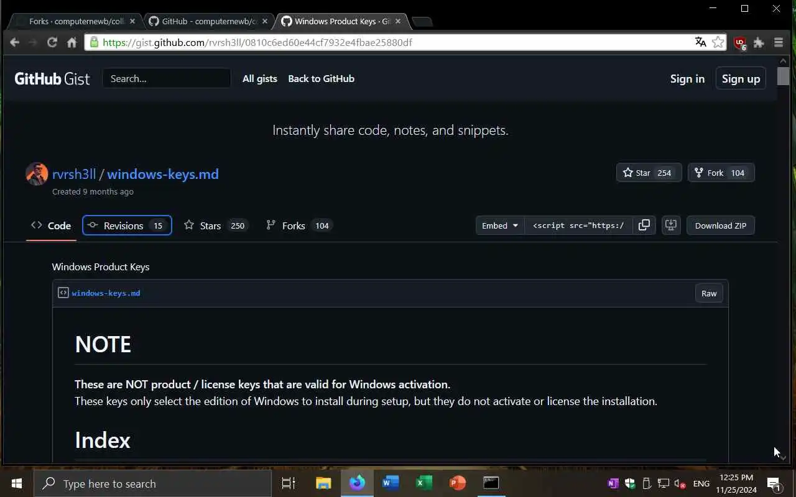Go back using the browser back arrow
Image resolution: width=796 pixels, height=497 pixels.
[15, 42]
